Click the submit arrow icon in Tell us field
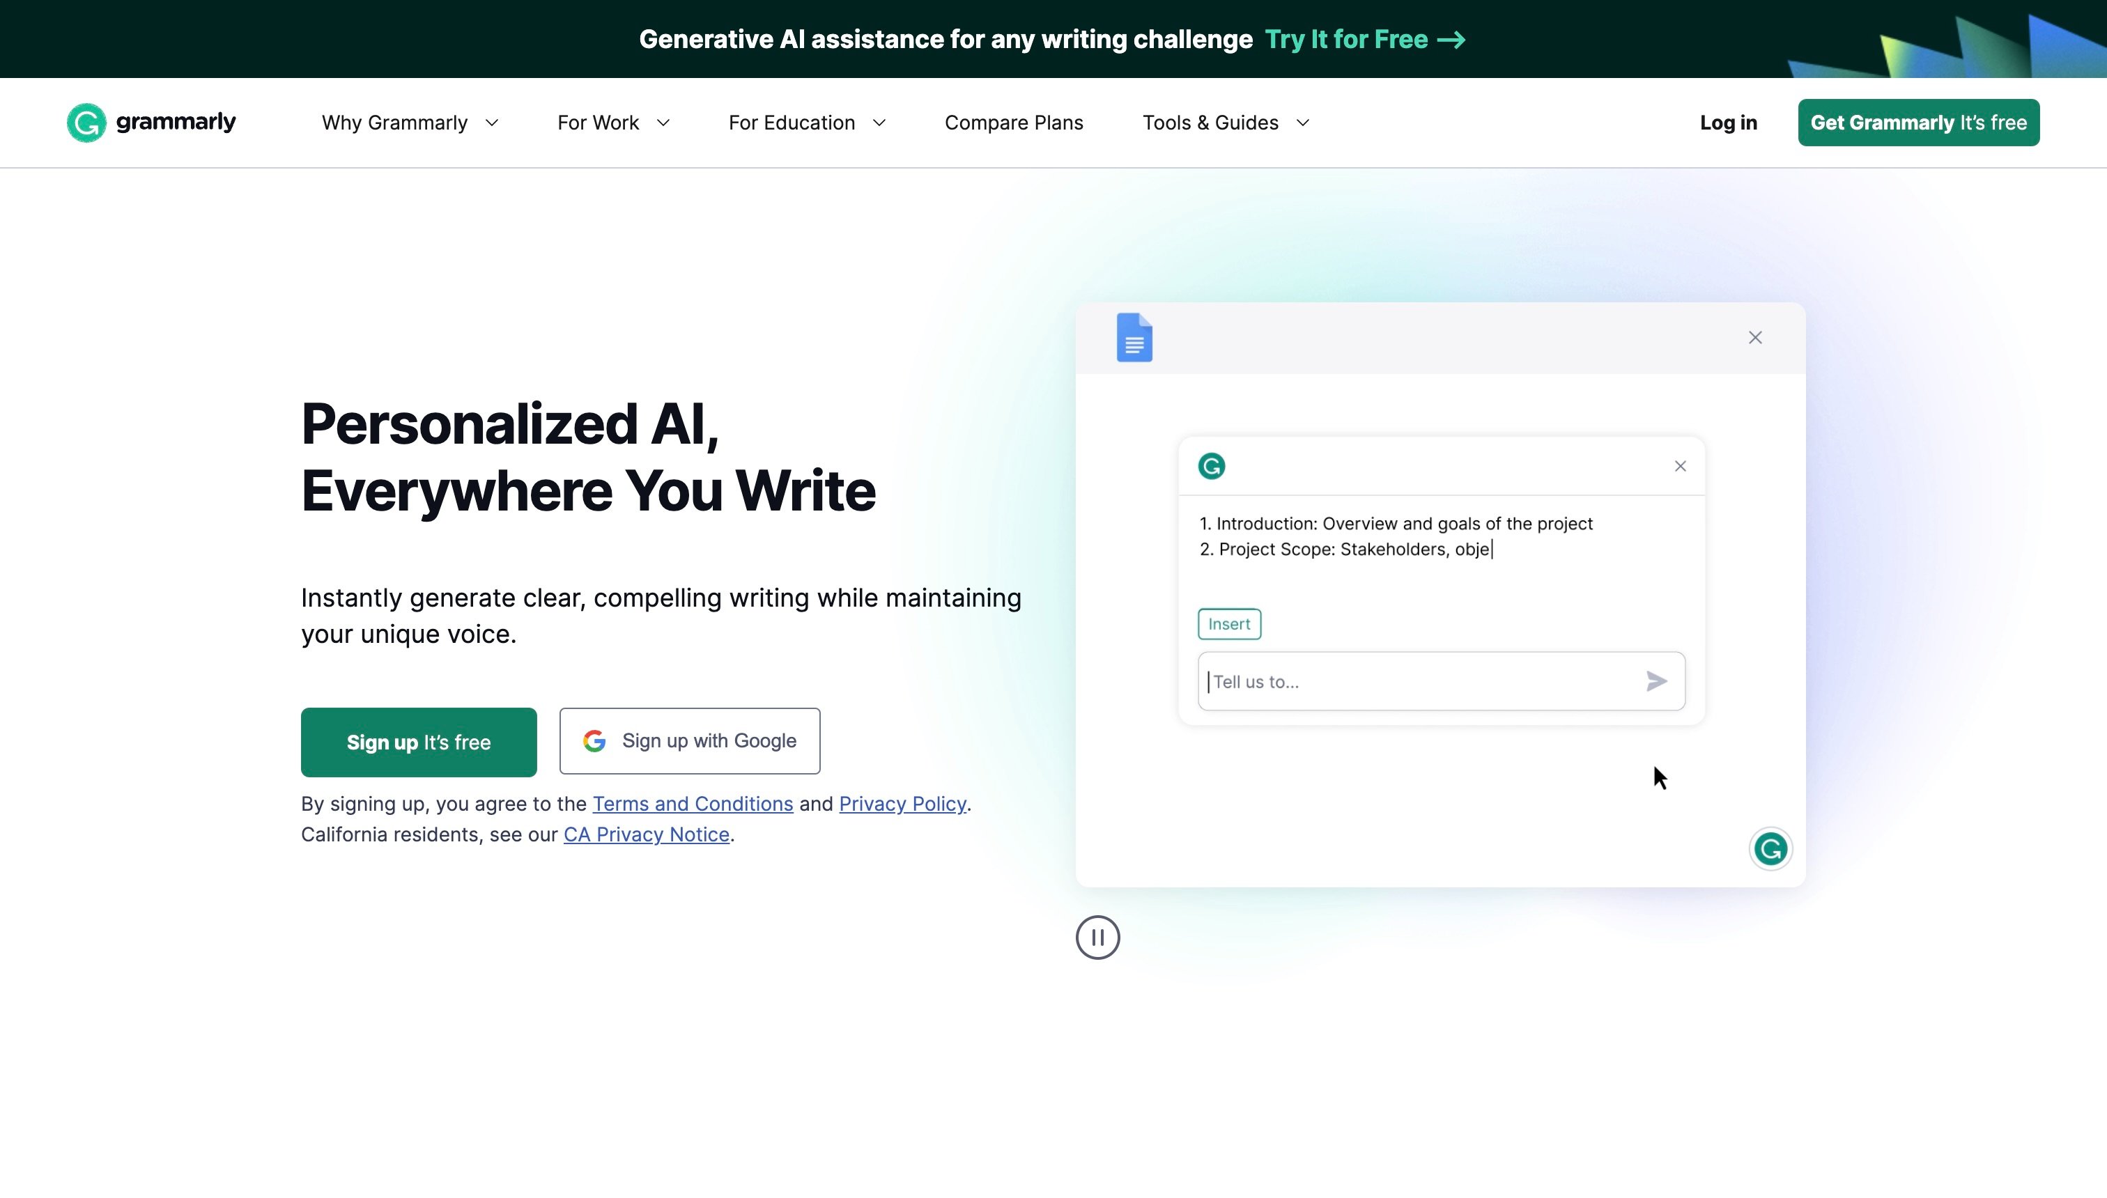2107x1198 pixels. point(1657,681)
